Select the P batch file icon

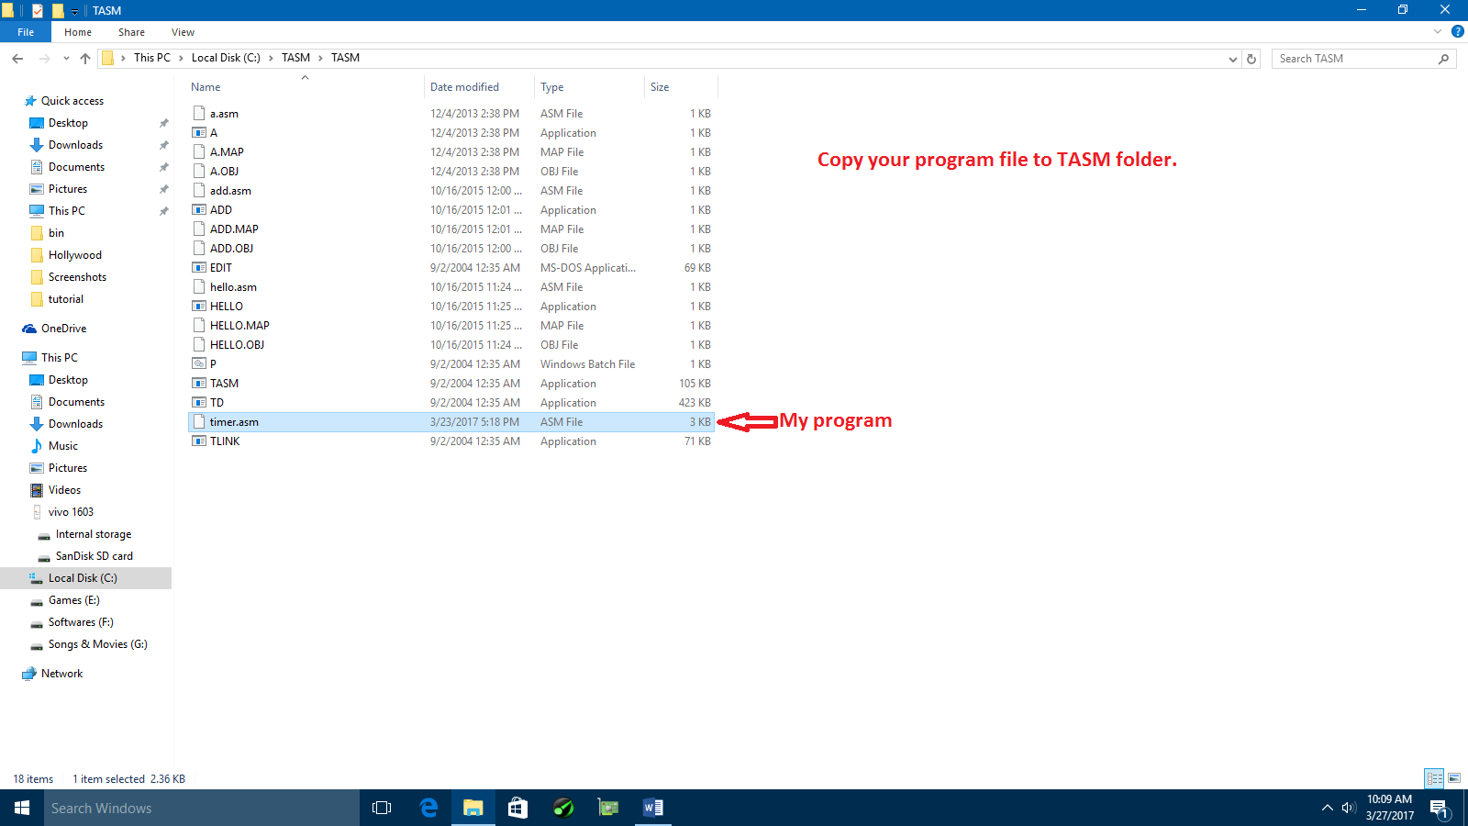[x=199, y=364]
